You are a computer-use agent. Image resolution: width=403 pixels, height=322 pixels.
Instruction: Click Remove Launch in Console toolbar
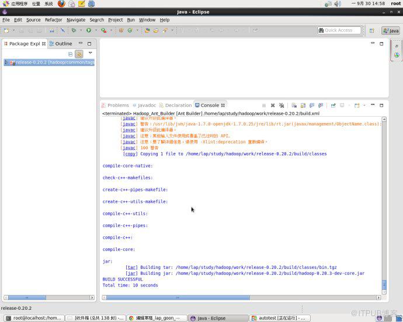[273, 105]
